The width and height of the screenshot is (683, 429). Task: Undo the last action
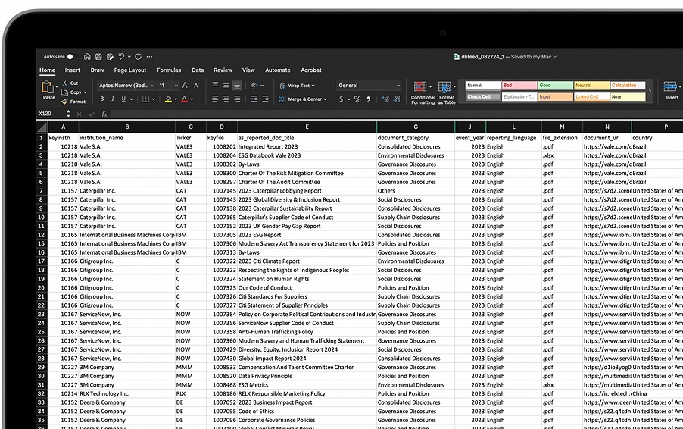pos(121,57)
